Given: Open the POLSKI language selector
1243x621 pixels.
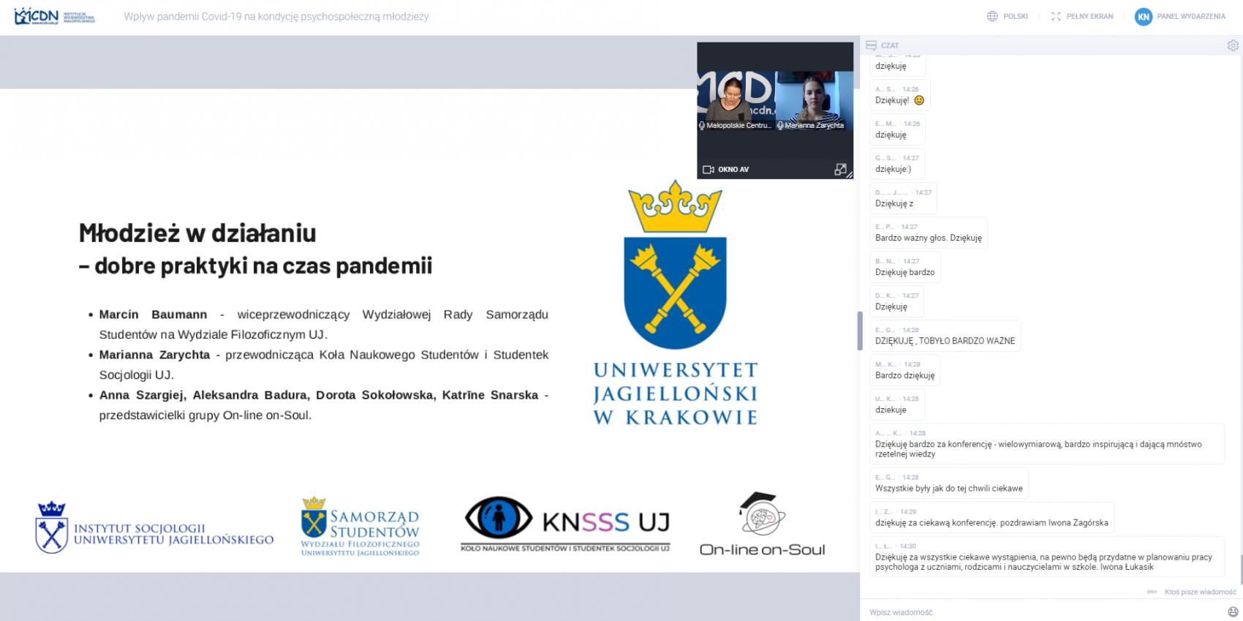Looking at the screenshot, I should (1016, 16).
